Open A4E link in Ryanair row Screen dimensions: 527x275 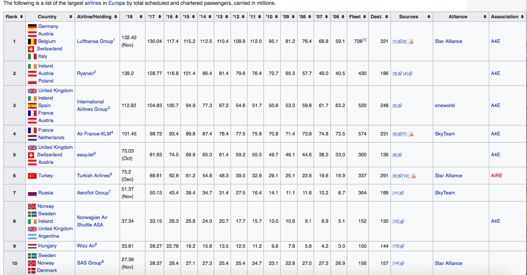tap(496, 74)
